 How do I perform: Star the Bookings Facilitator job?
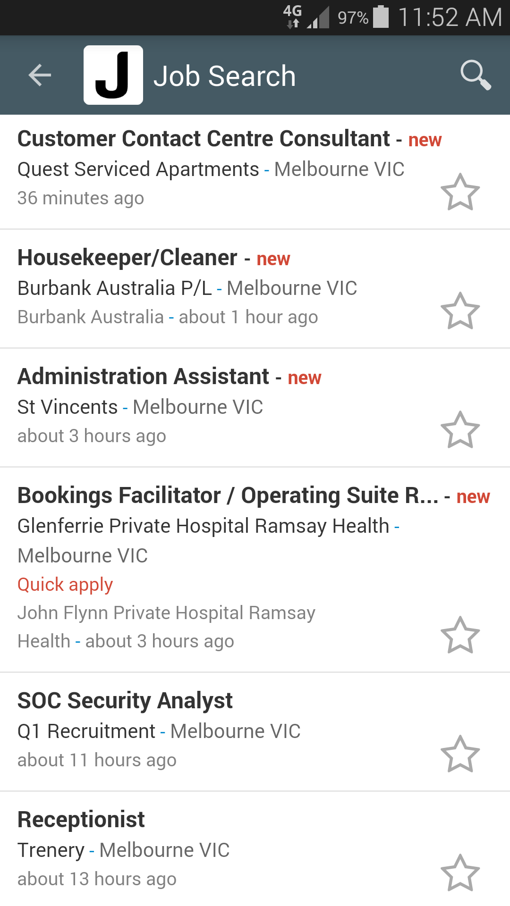[460, 635]
